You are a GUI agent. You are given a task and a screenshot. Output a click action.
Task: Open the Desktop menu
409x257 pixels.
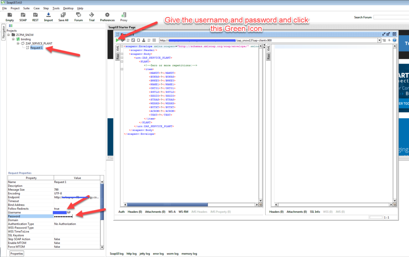(68, 8)
